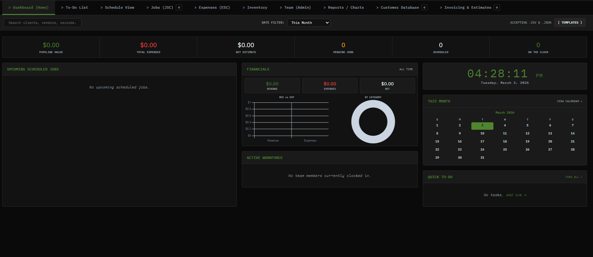This screenshot has width=593, height=257.
Task: Click the View Calendar link
Action: (x=569, y=101)
